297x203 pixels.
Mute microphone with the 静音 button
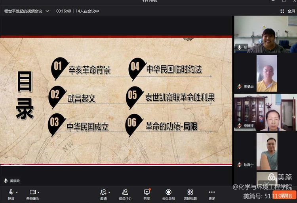(11, 193)
